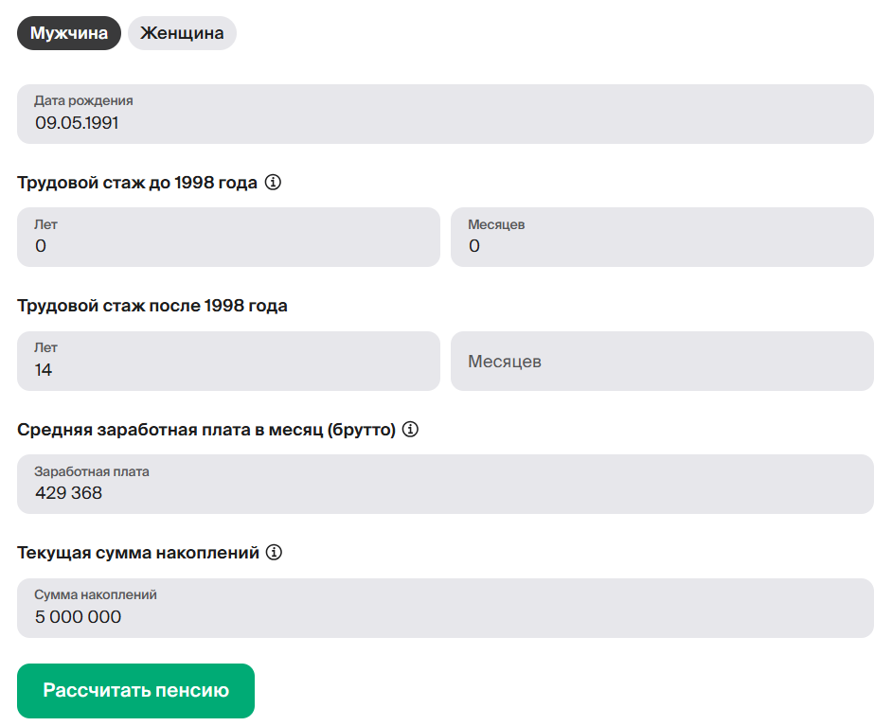The width and height of the screenshot is (892, 726).
Task: Open info icon beside Средняя заработная плата heading
Action: [x=410, y=429]
